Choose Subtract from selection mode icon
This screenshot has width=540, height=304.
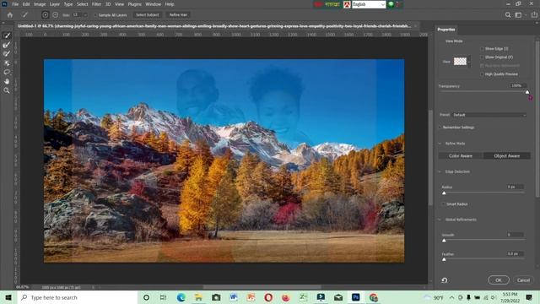[55, 15]
